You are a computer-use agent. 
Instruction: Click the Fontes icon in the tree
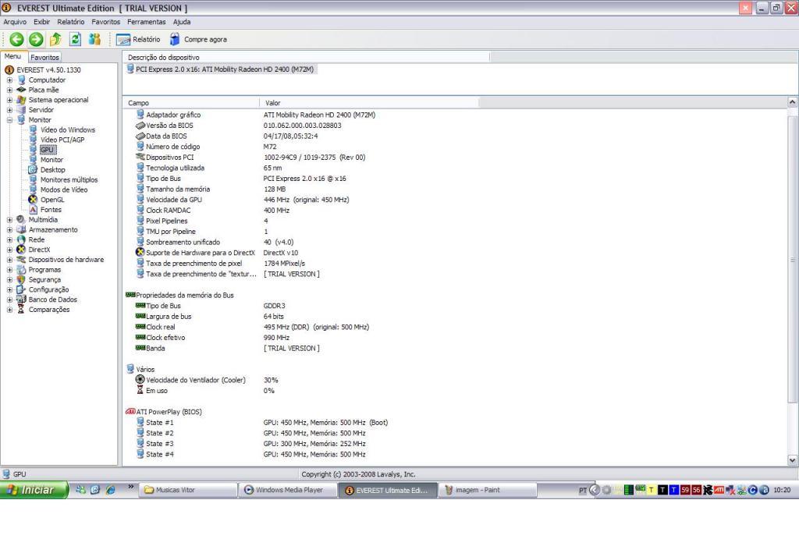(33, 209)
